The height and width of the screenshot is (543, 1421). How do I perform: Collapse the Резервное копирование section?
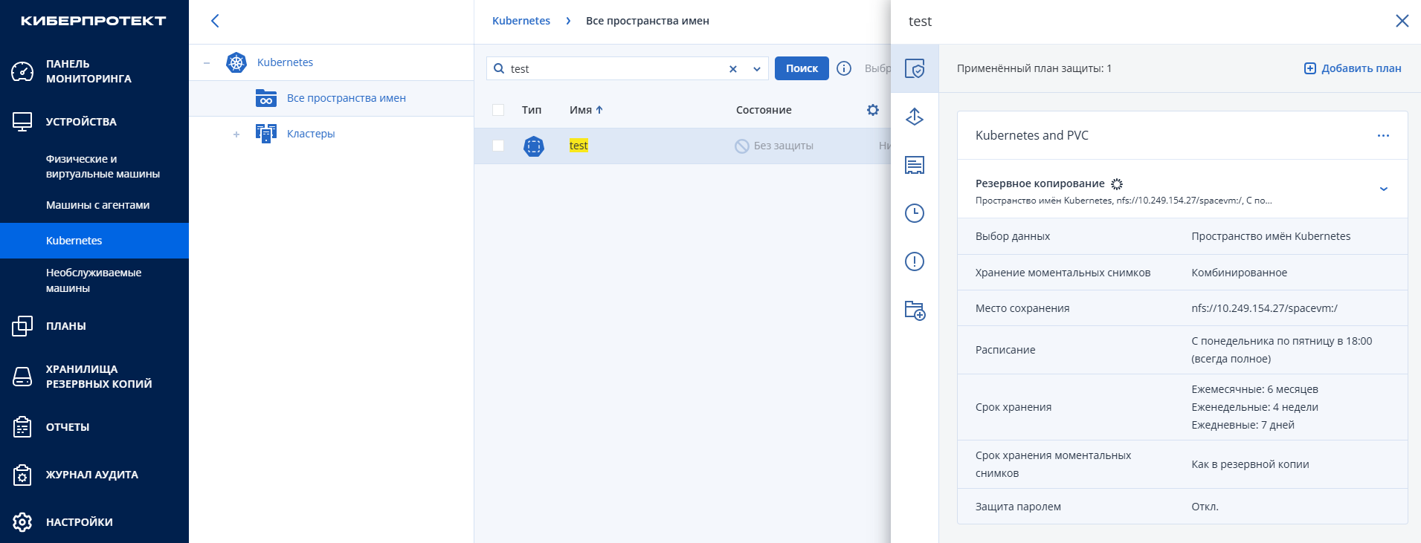1384,189
